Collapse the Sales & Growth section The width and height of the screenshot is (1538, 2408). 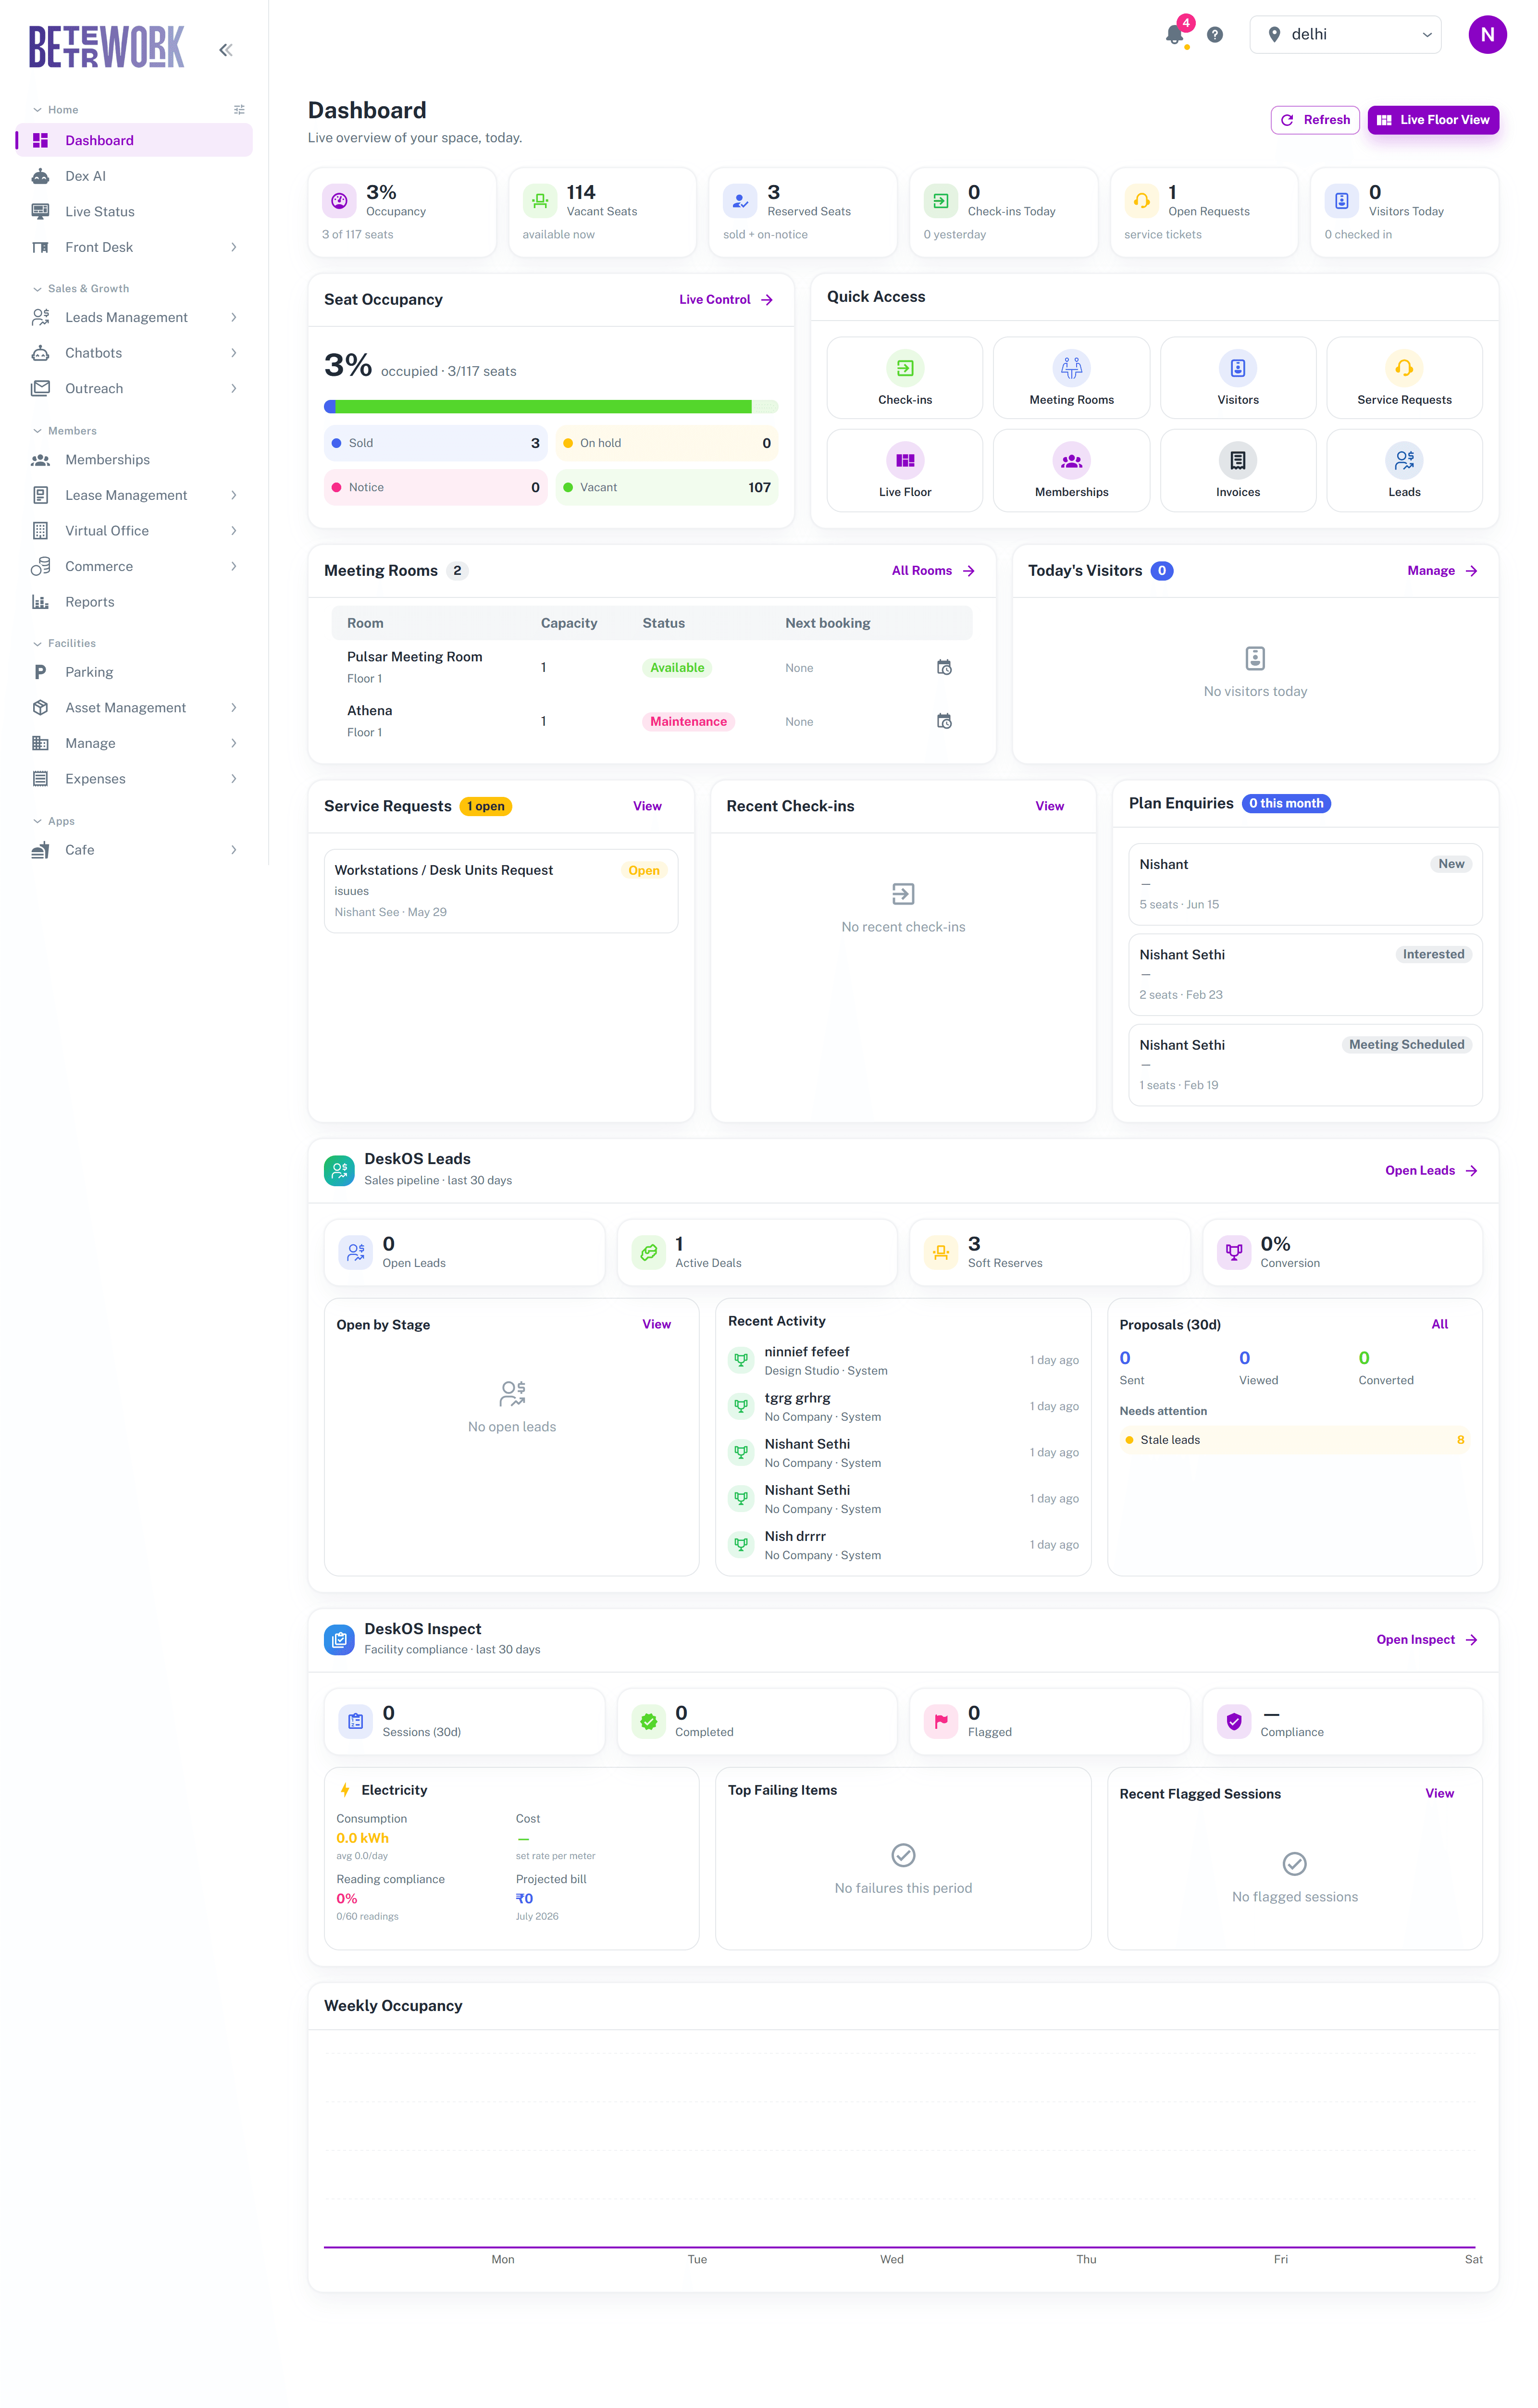(x=81, y=289)
